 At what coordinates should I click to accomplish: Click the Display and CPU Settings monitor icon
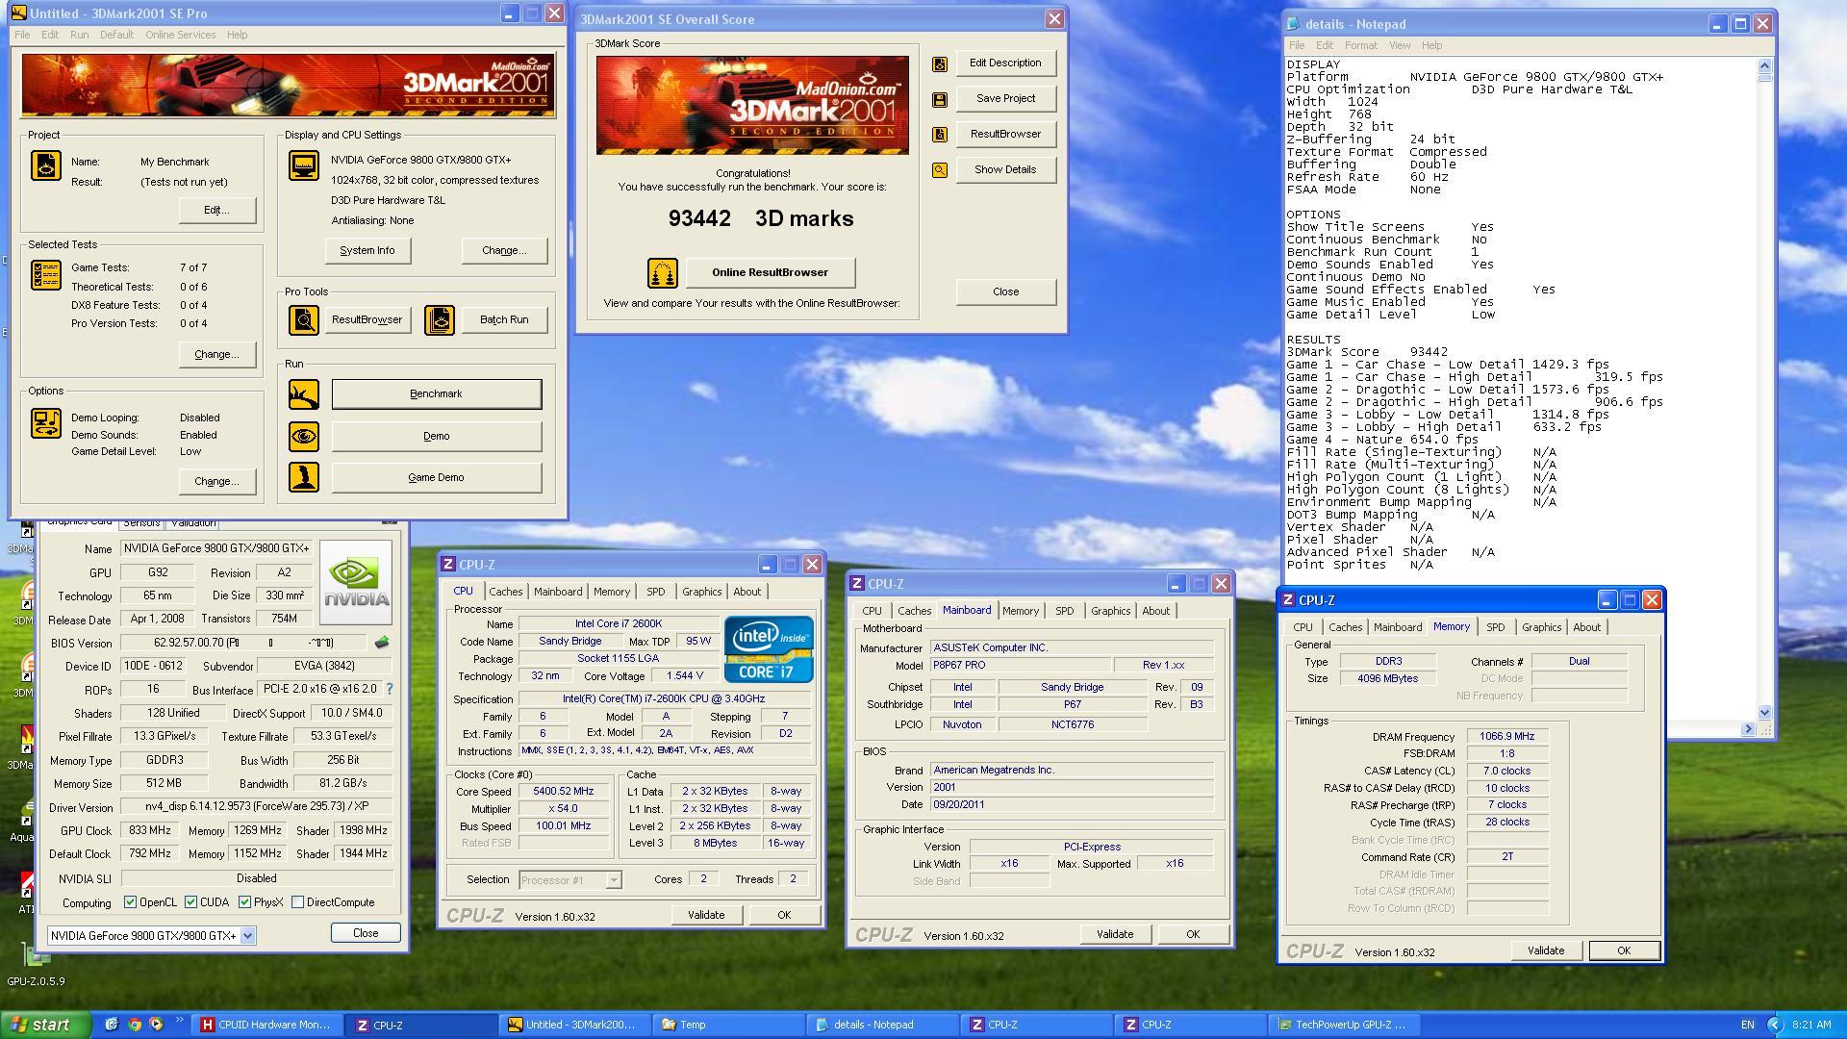[304, 165]
